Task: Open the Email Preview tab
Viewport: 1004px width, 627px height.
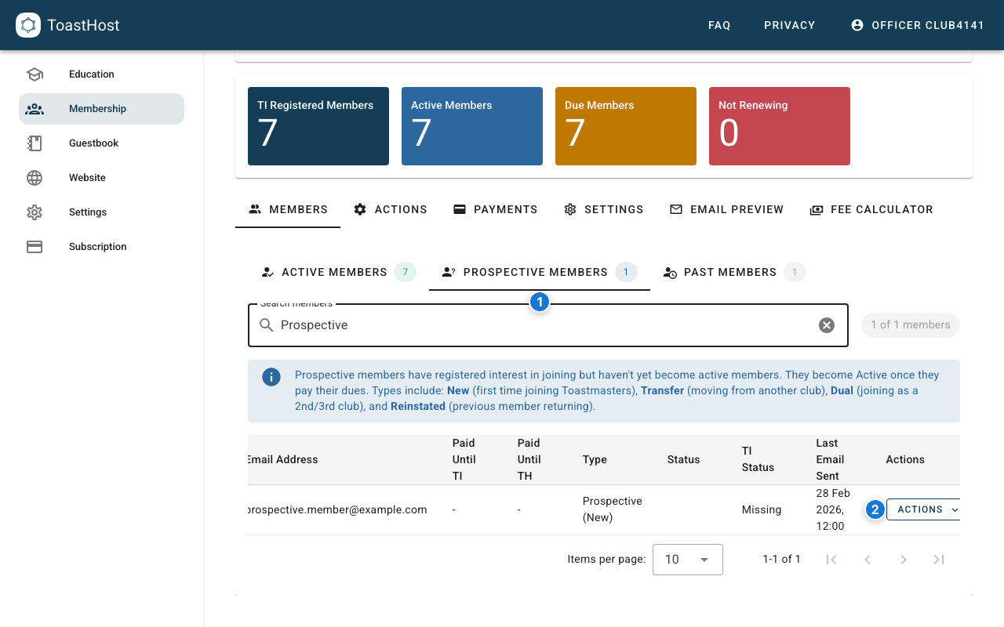Action: (726, 209)
